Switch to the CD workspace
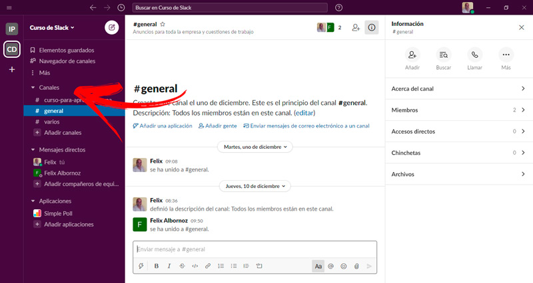This screenshot has height=283, width=533. (x=12, y=49)
